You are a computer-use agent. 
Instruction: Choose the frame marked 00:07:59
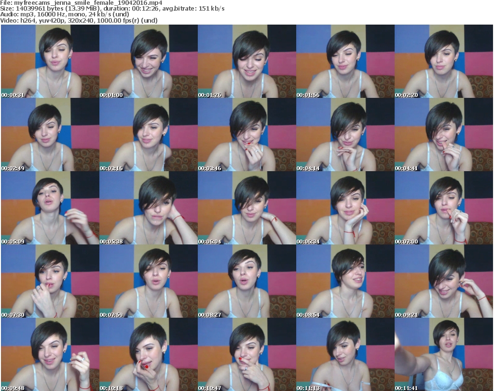pyautogui.click(x=149, y=281)
